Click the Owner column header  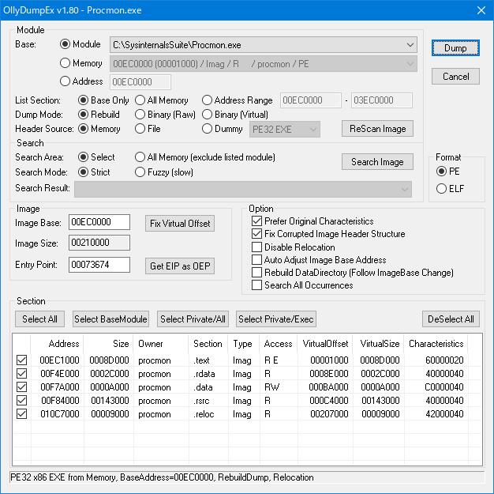click(x=161, y=344)
